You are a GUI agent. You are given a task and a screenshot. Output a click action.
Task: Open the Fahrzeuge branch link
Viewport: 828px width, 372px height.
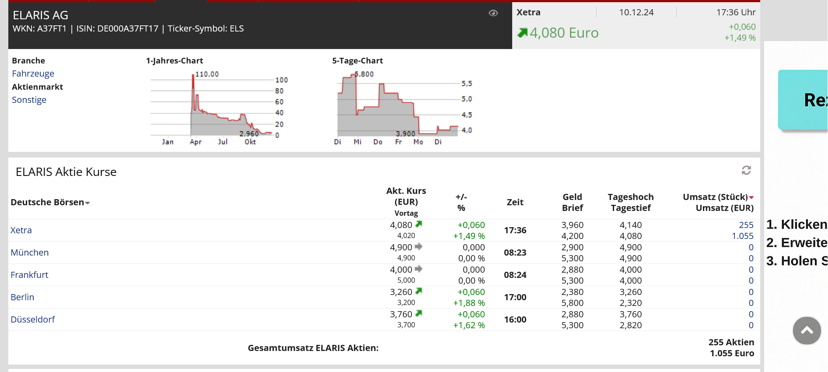[x=33, y=74]
